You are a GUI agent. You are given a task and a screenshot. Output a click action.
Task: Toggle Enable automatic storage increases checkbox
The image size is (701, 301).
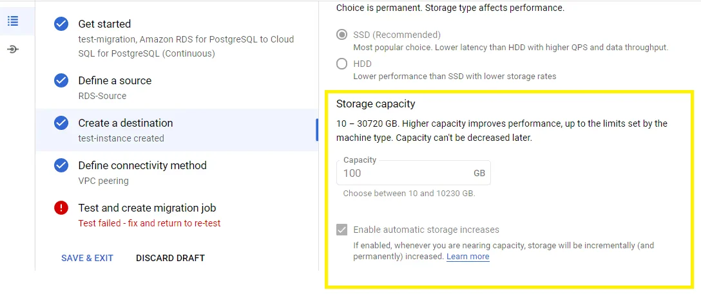click(x=342, y=230)
